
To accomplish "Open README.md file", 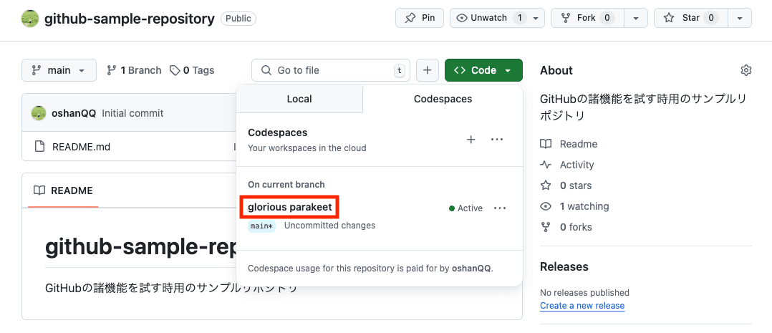I will coord(81,146).
